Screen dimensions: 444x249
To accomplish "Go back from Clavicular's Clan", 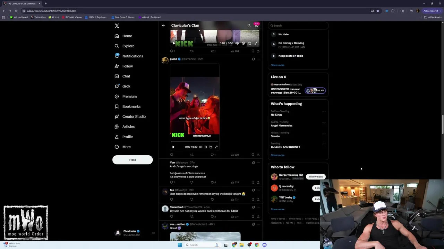I will (163, 25).
